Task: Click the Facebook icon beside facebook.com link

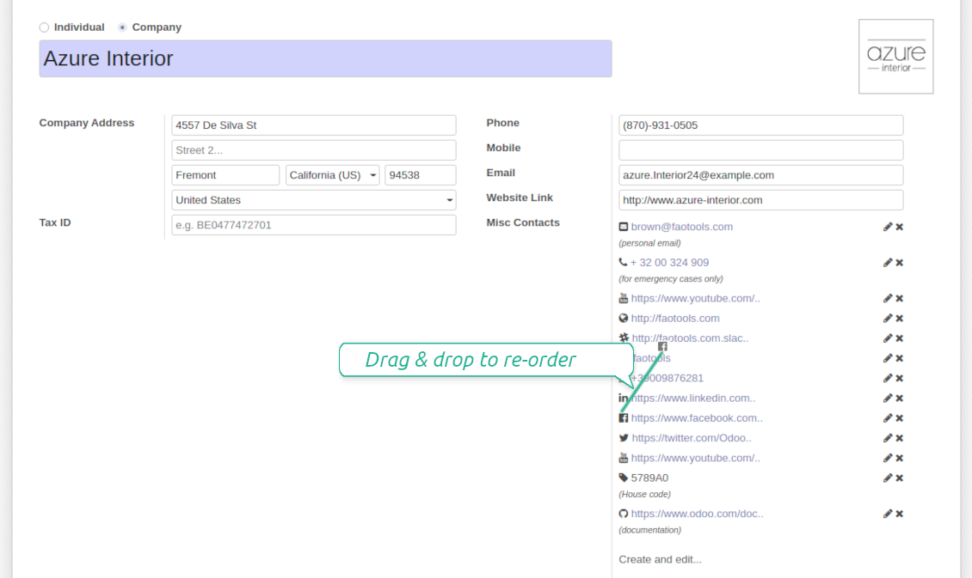Action: [624, 418]
